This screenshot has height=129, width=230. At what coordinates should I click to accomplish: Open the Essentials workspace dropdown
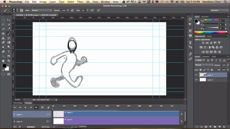(219, 10)
